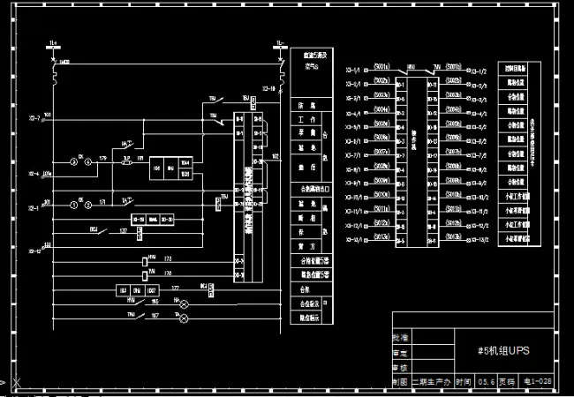Screen dimensions: 574x397
Task: Click the (S001a) wire label
Action: pos(382,67)
